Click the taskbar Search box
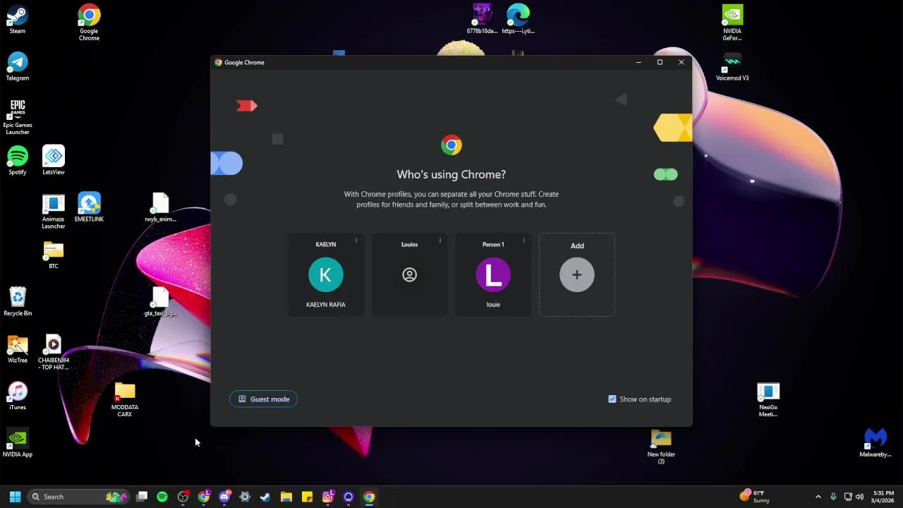 click(79, 497)
